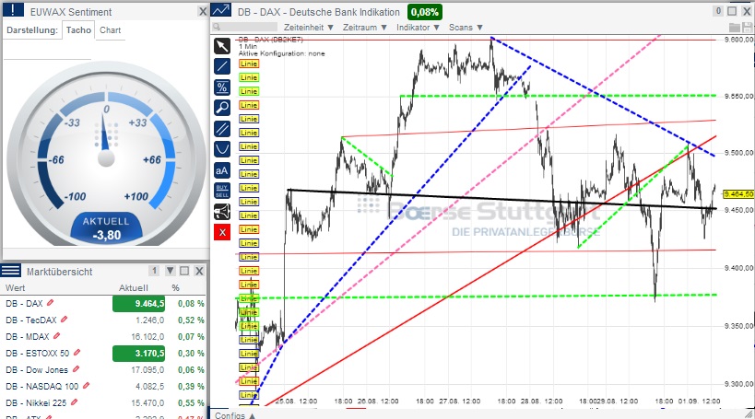
Task: Click the red X delete drawings tool
Action: coord(222,232)
